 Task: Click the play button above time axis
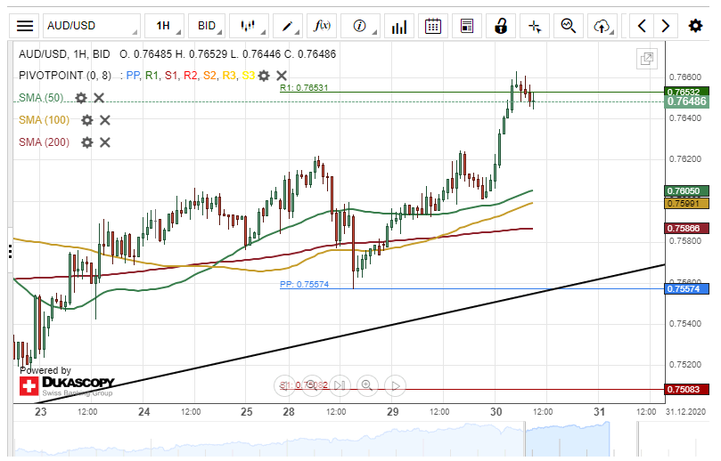coord(396,385)
